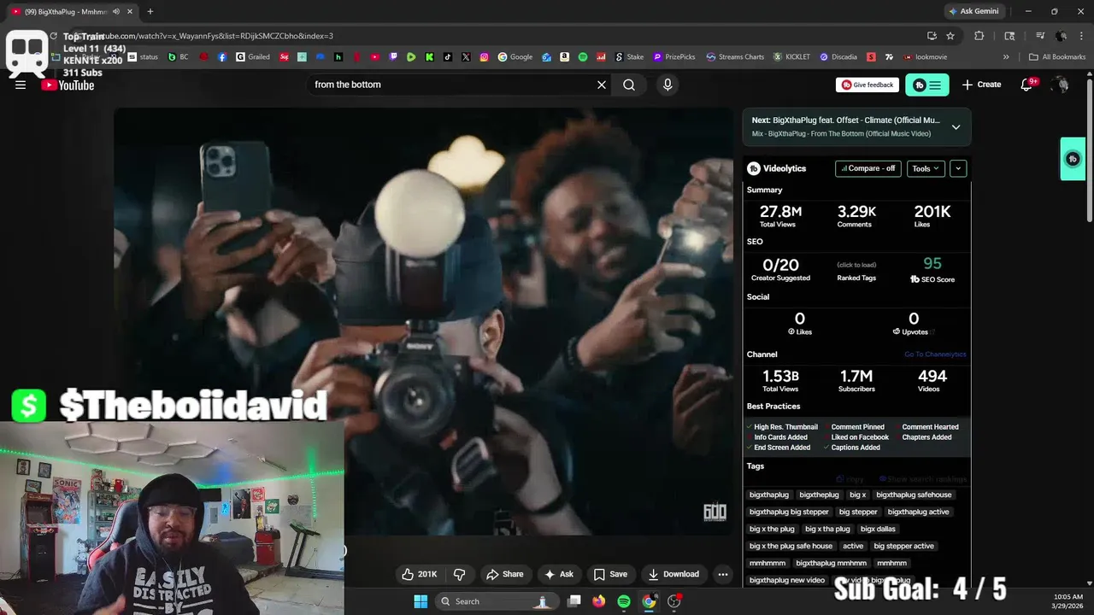Image resolution: width=1094 pixels, height=615 pixels.
Task: Select the bigxthaplug active tag
Action: pyautogui.click(x=918, y=512)
